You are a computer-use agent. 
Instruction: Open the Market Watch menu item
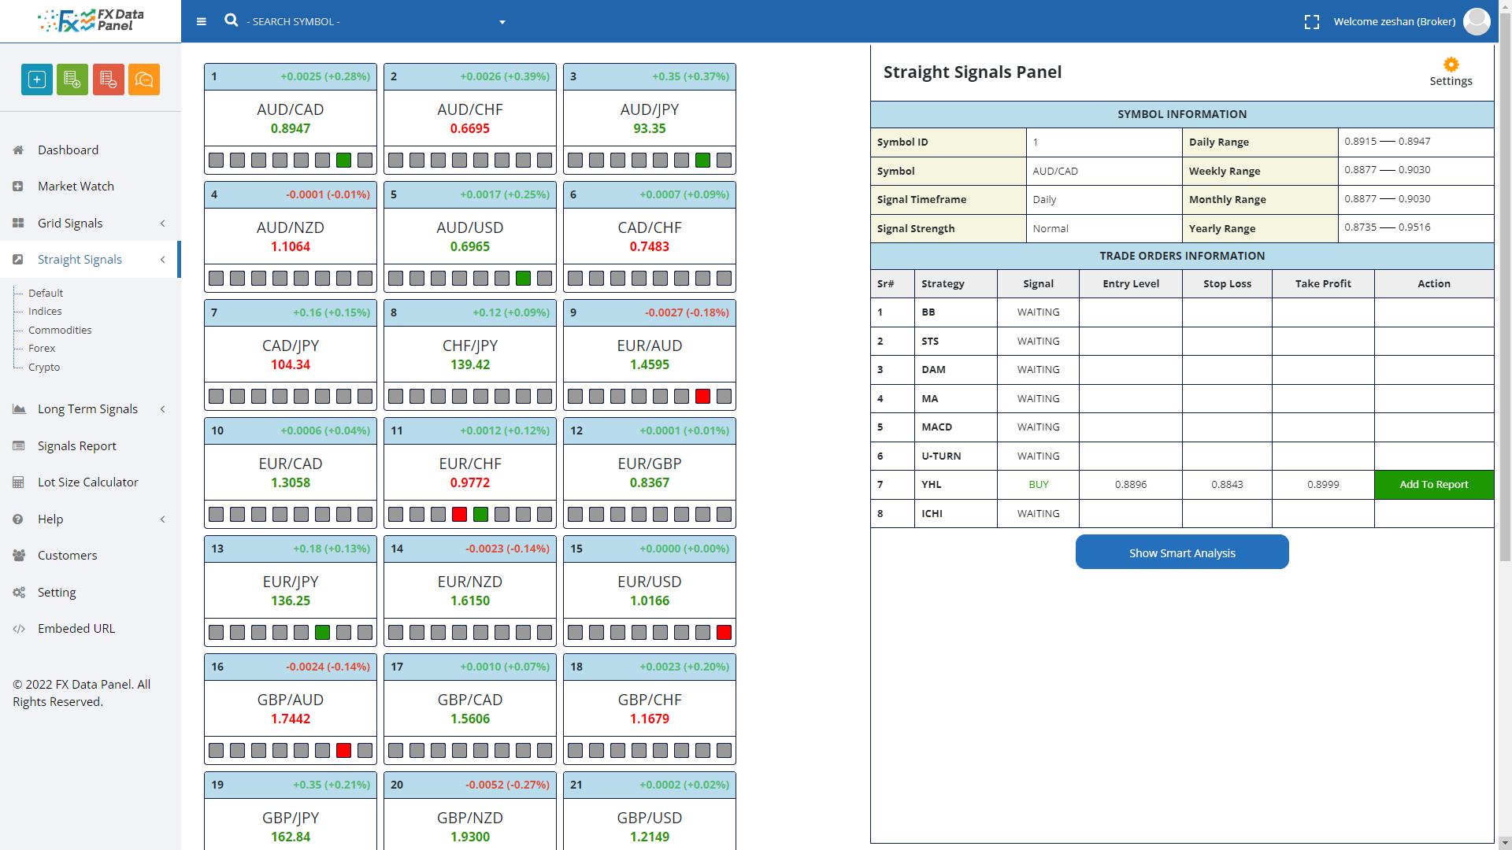tap(76, 187)
